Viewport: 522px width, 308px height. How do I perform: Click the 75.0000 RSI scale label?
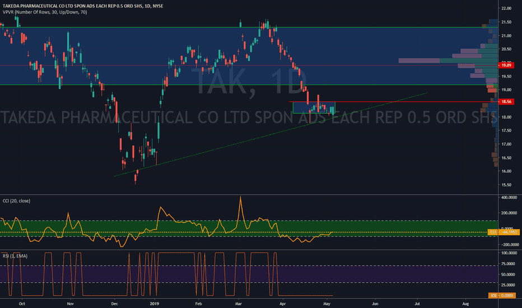click(509, 264)
